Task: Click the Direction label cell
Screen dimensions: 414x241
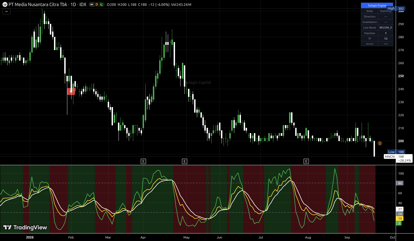Action: point(369,17)
